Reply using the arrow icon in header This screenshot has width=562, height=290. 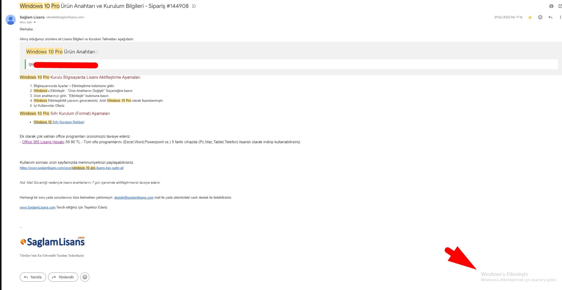(550, 17)
